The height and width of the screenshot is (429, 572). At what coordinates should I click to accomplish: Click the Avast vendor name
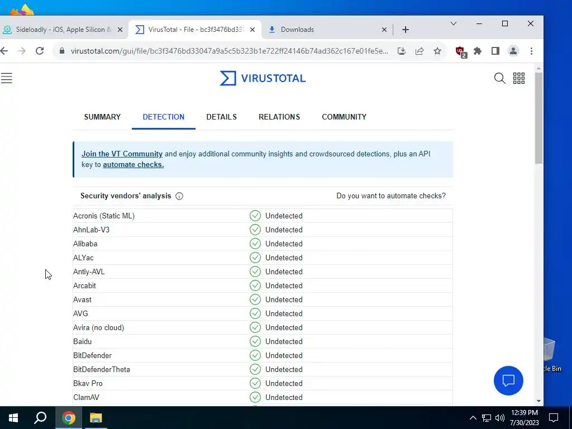(x=82, y=299)
